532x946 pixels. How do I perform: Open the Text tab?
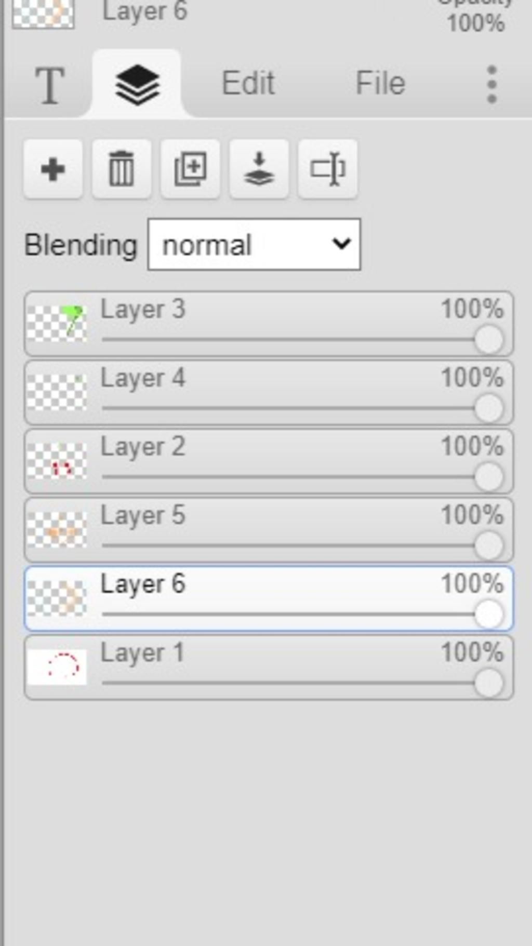(50, 85)
